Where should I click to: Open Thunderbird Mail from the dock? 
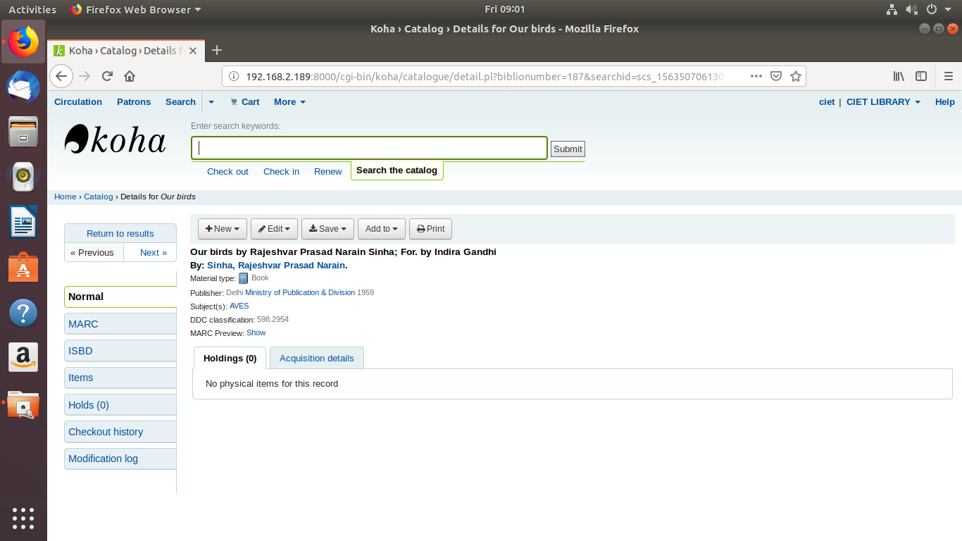pos(23,87)
